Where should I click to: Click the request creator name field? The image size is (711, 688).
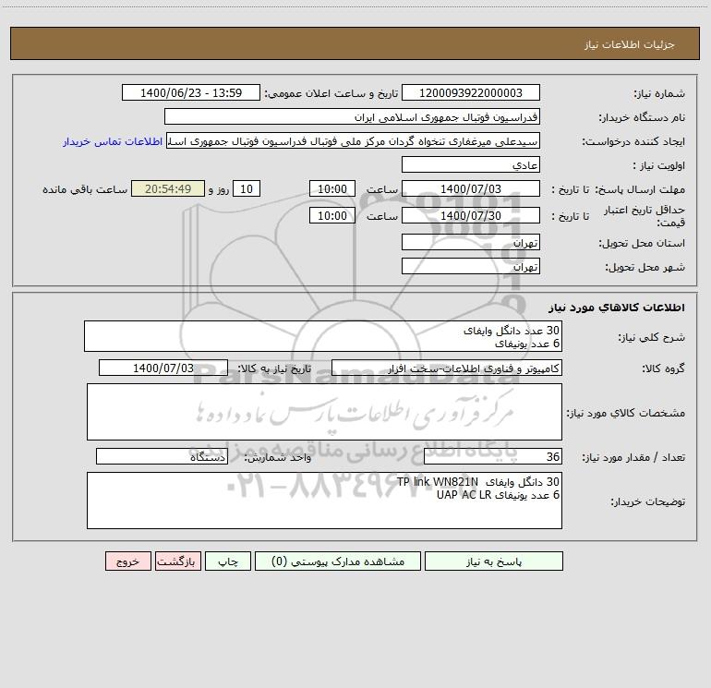click(x=354, y=141)
